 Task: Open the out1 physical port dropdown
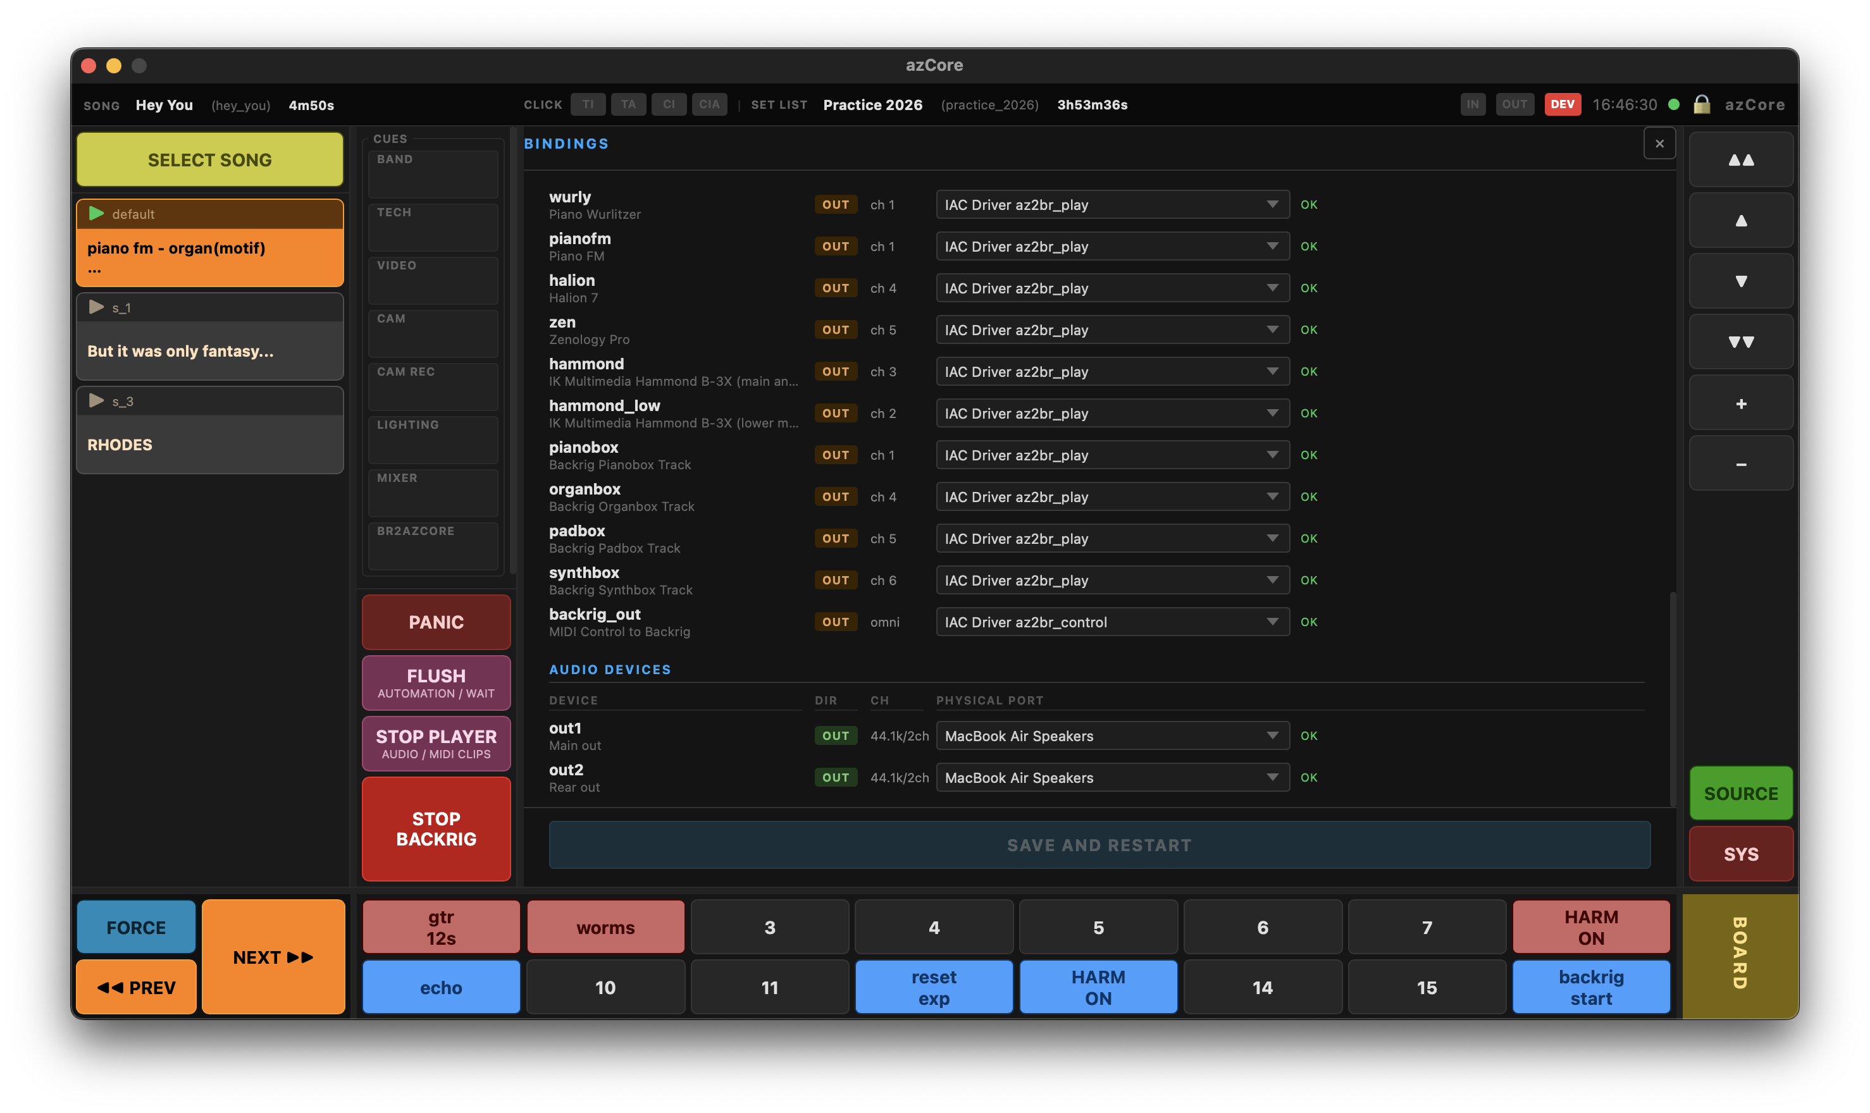point(1112,735)
